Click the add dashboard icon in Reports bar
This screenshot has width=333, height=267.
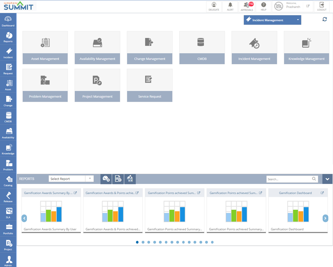coord(106,179)
